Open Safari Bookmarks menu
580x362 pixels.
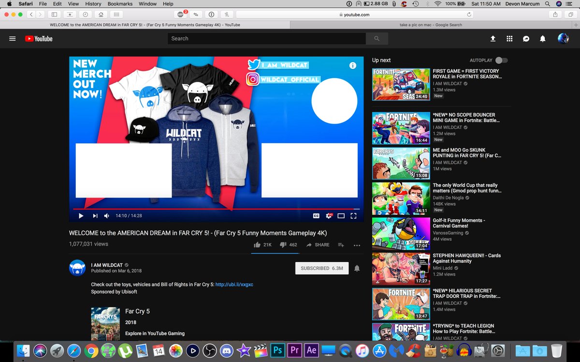(120, 4)
